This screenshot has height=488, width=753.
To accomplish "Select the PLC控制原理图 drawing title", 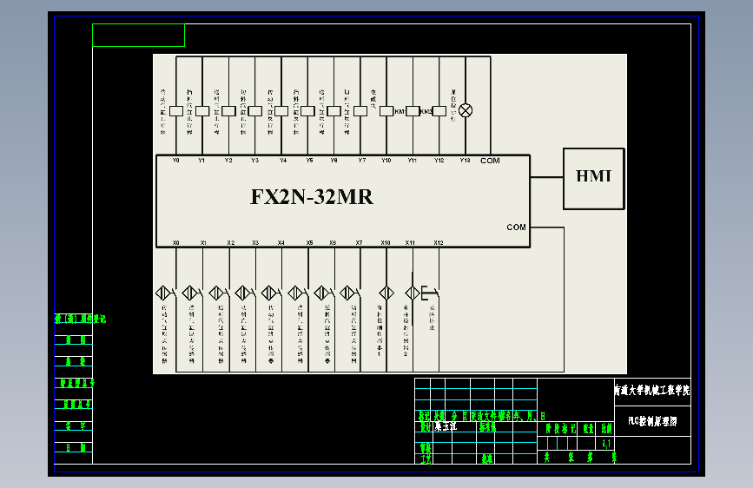I will (652, 421).
